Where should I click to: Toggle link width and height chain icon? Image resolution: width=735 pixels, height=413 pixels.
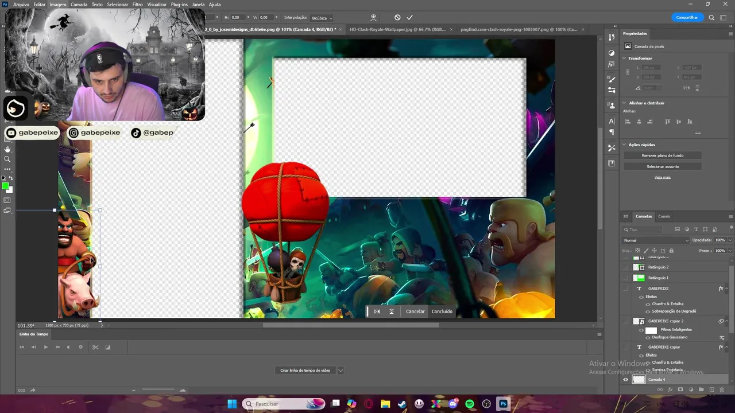pos(628,72)
